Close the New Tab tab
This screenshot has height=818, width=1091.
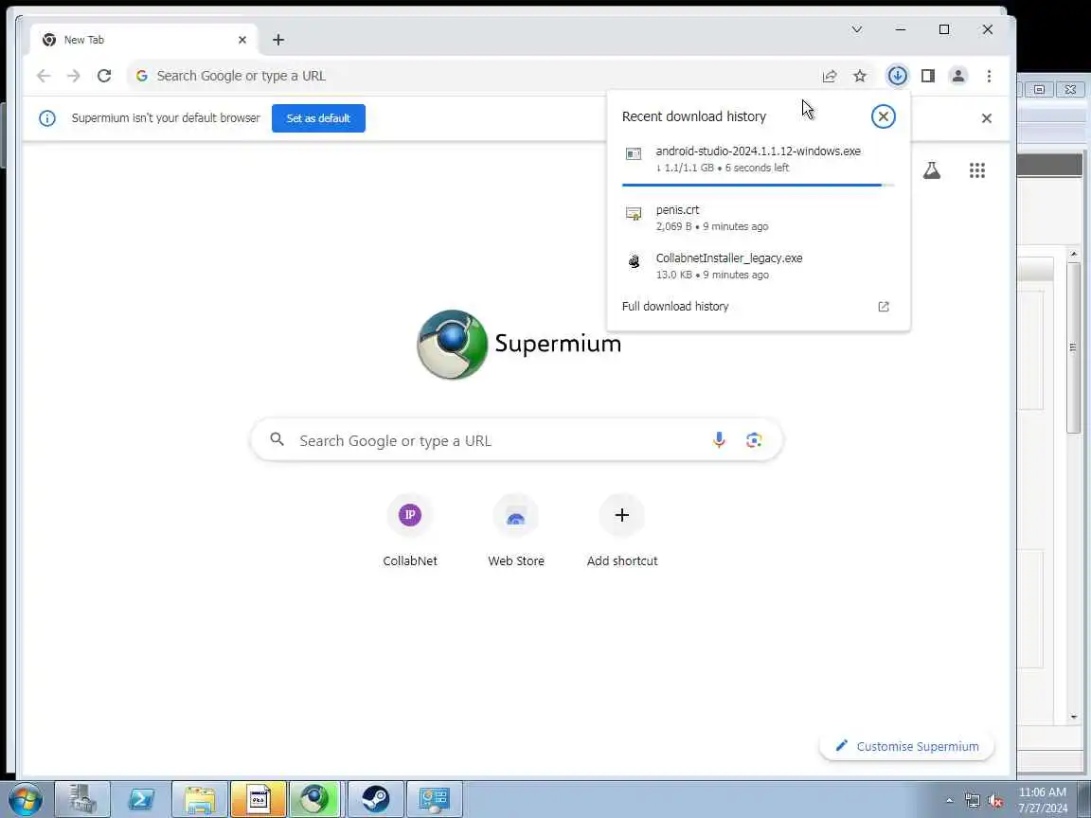point(242,40)
